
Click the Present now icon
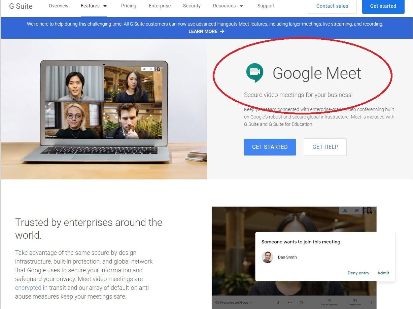tap(354, 301)
